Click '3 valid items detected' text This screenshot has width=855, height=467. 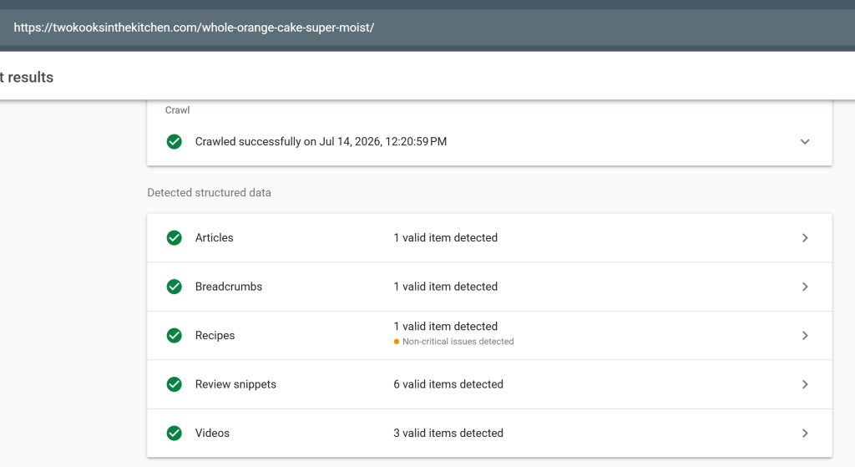[x=448, y=434]
